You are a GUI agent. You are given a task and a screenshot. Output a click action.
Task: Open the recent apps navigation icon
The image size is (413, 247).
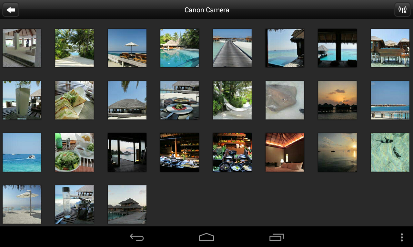tap(277, 237)
